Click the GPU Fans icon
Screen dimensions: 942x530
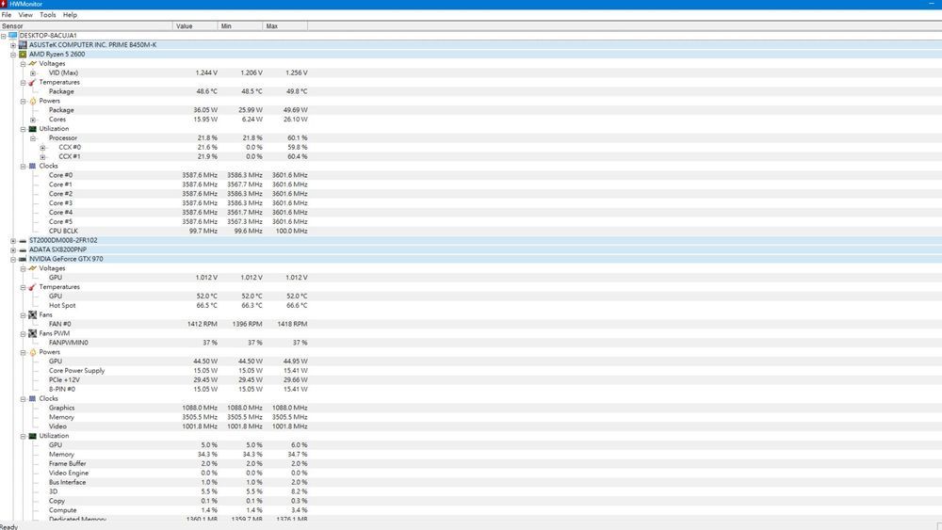coord(32,314)
